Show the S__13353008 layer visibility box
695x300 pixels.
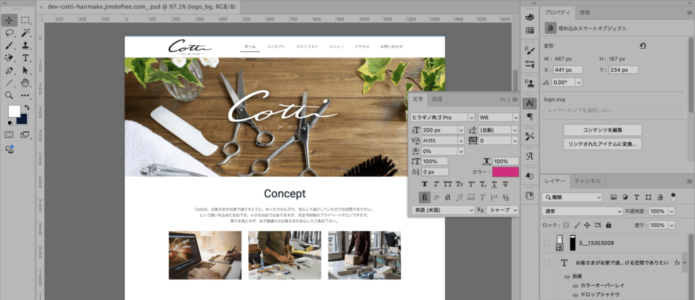click(548, 243)
